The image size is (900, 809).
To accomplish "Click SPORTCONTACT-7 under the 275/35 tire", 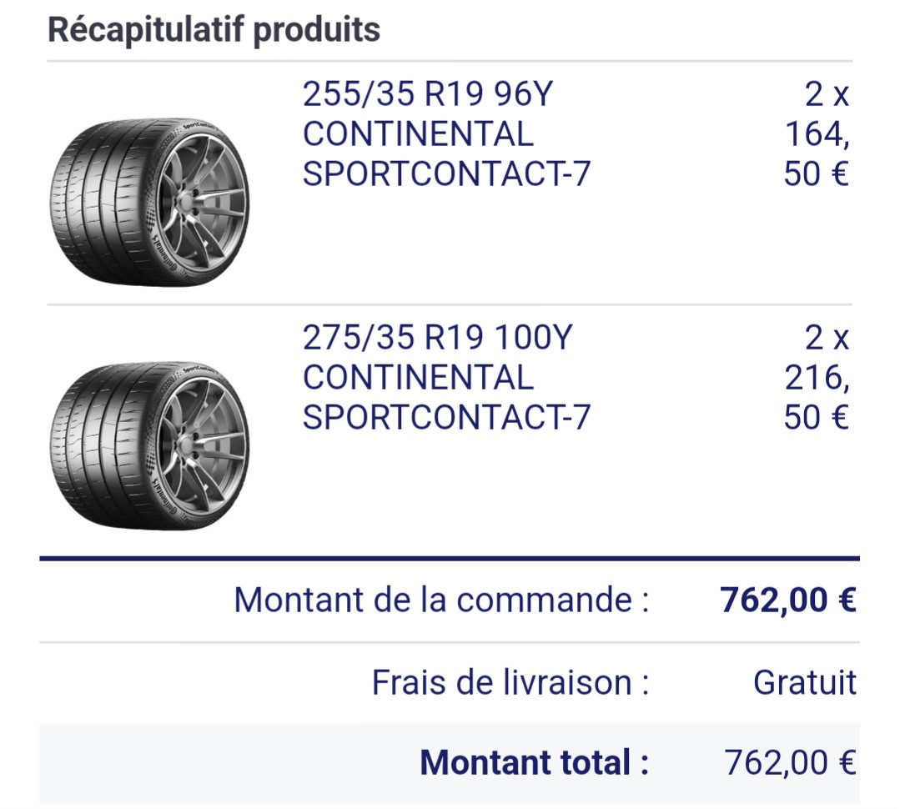I will (446, 417).
